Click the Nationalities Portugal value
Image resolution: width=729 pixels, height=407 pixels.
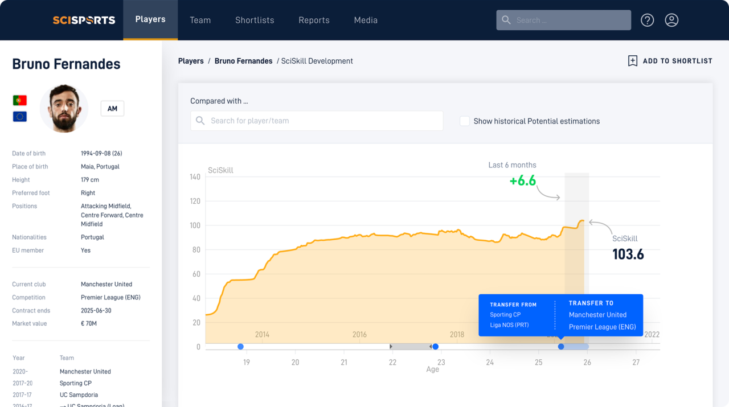92,237
